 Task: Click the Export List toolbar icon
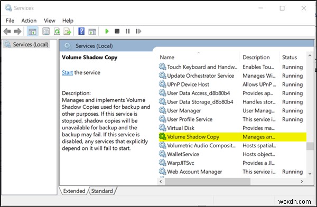coord(67,31)
